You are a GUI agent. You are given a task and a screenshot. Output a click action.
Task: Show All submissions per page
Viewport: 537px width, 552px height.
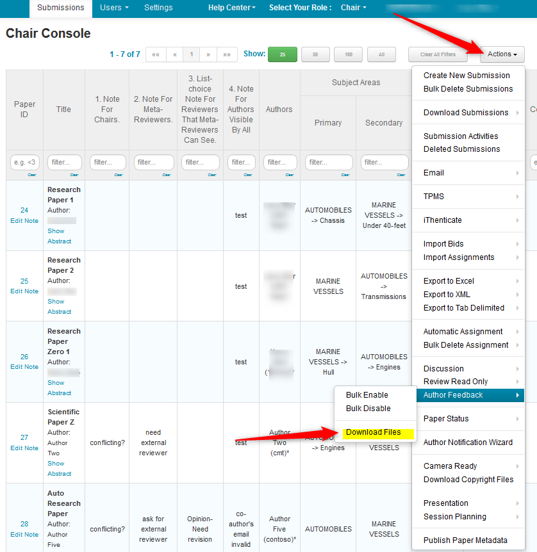point(382,55)
